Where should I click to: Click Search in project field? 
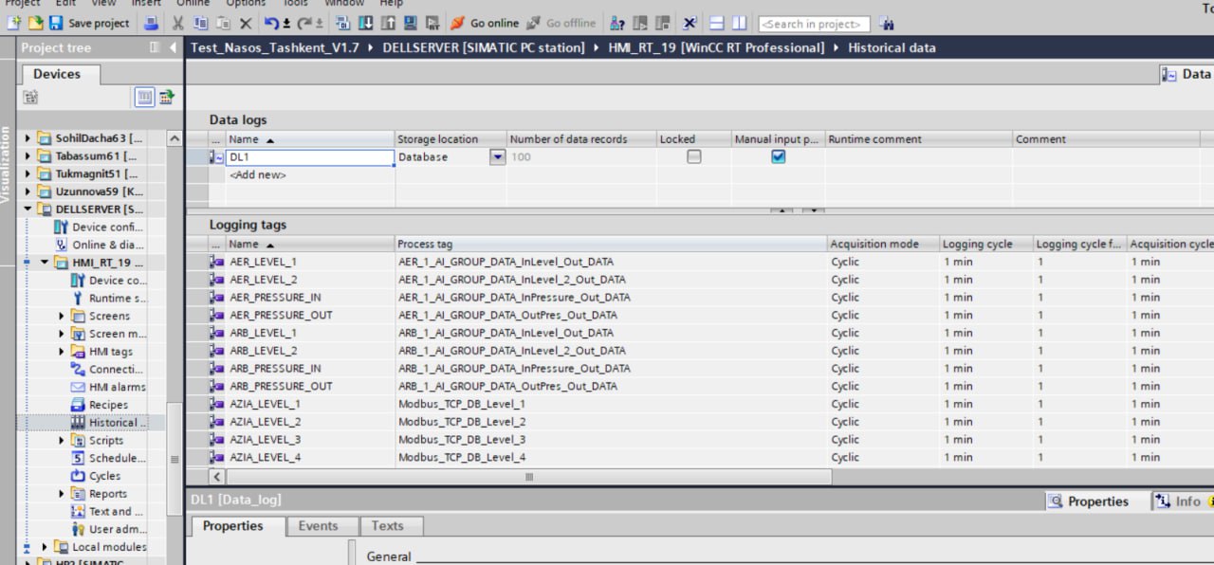[x=815, y=24]
